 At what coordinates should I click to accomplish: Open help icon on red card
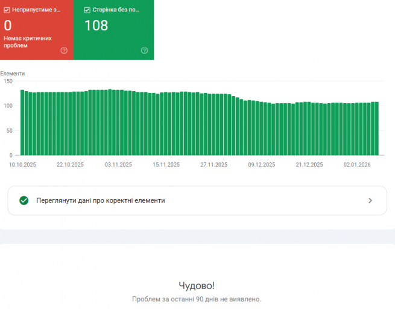point(64,51)
